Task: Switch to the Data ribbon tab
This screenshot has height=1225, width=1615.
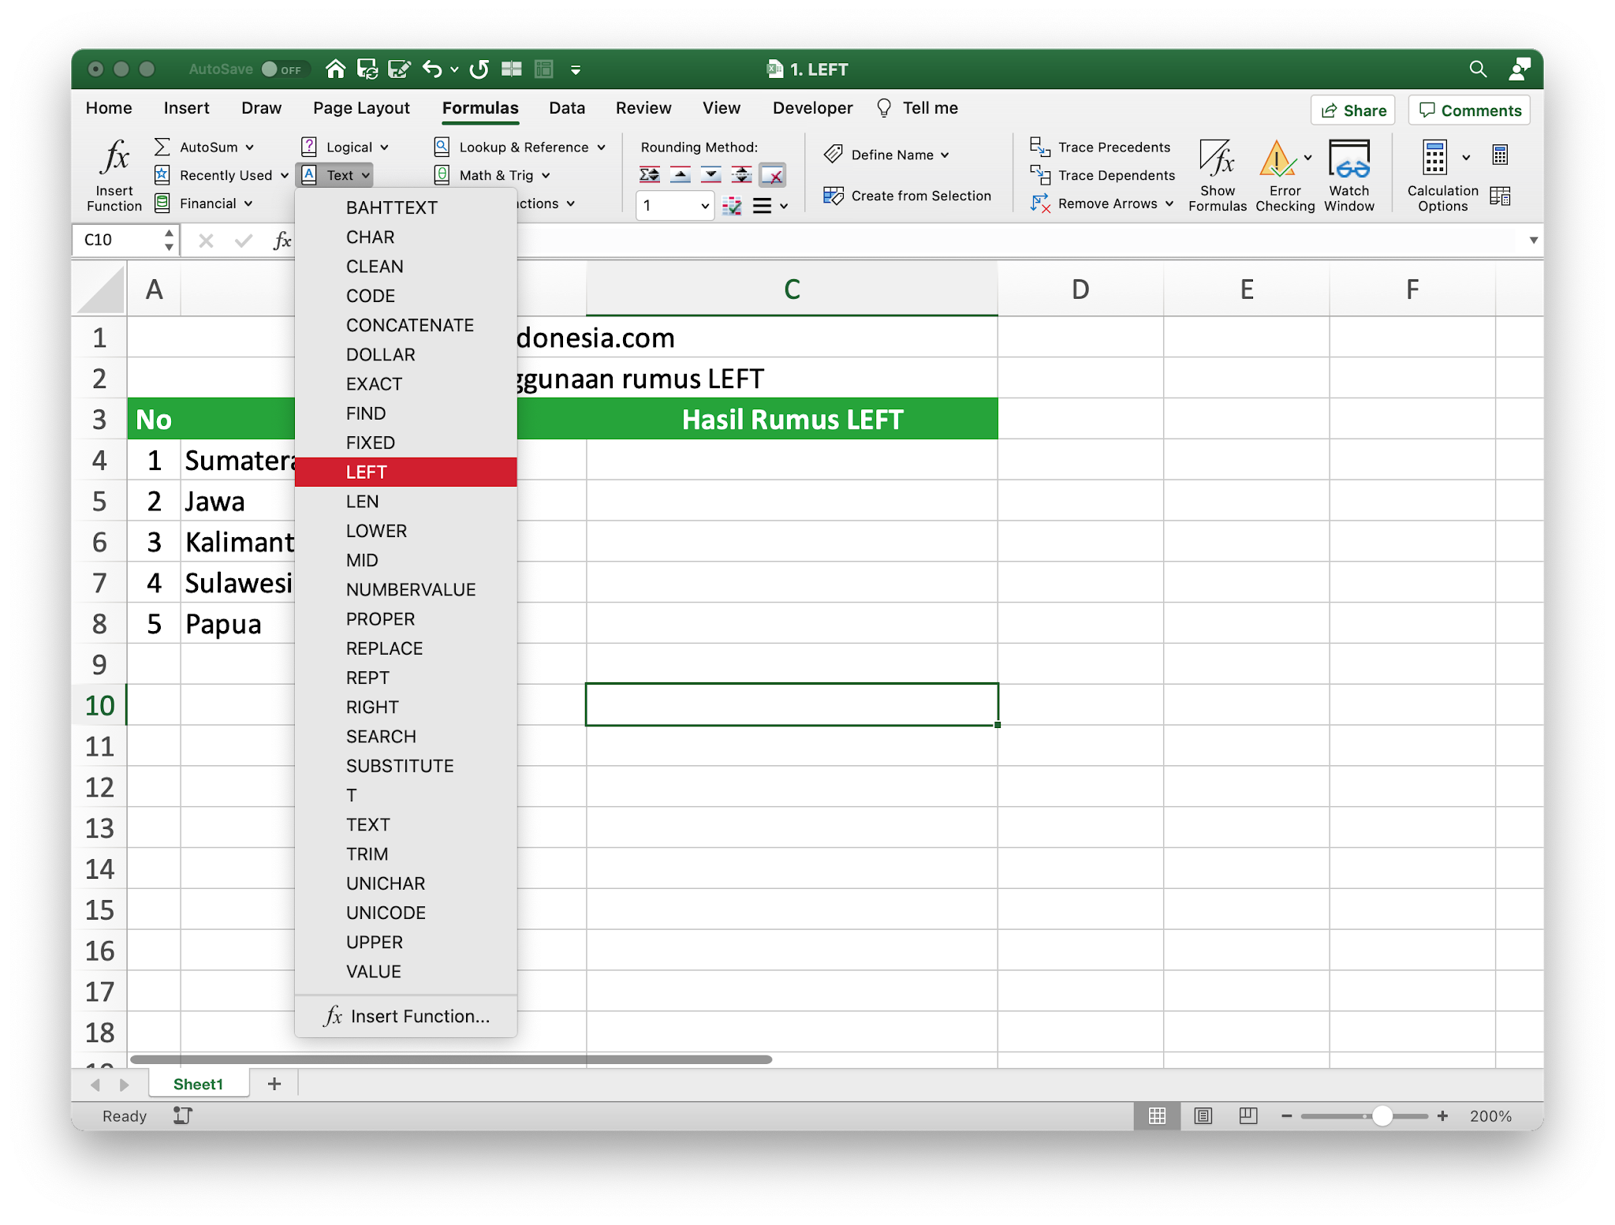Action: (x=566, y=108)
